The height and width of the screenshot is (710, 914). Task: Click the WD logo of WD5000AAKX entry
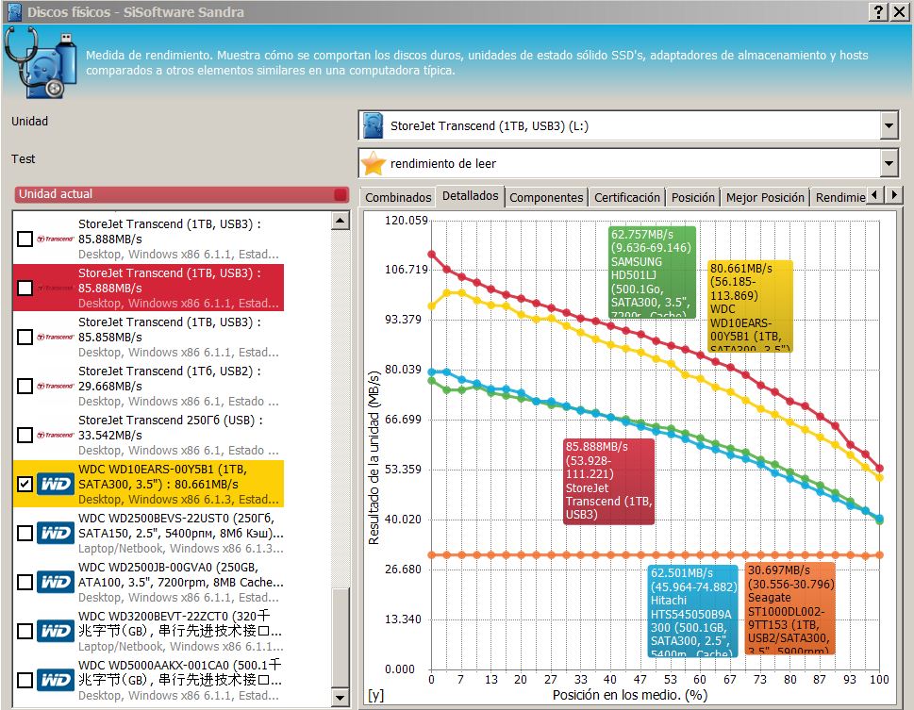coord(55,680)
